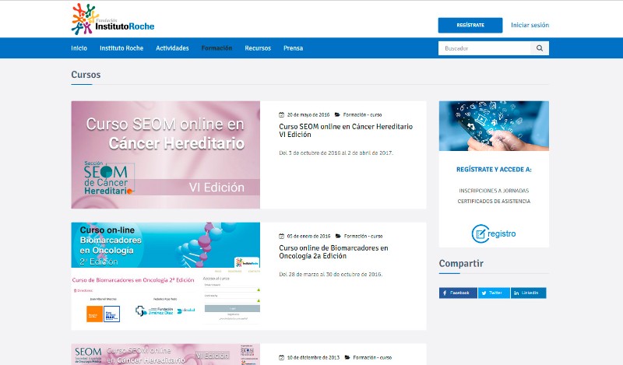Click the Biomarcadores en Oncología course image

[166, 276]
